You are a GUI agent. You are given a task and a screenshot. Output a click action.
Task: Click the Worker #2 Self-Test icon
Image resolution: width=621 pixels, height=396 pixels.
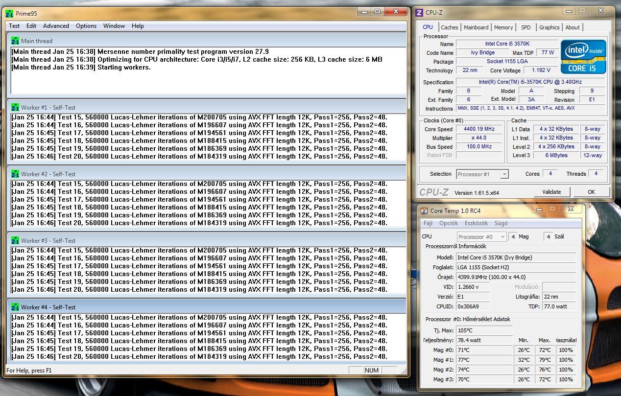pos(15,174)
